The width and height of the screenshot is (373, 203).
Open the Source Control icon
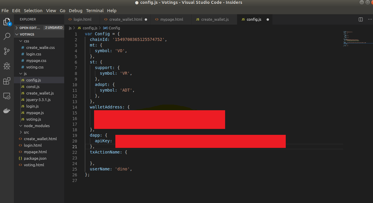7,51
